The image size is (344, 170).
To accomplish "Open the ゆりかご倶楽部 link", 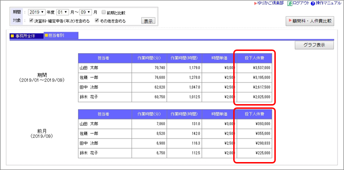I will pyautogui.click(x=270, y=3).
